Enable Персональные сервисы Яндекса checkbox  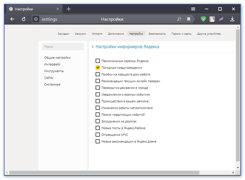(98, 61)
